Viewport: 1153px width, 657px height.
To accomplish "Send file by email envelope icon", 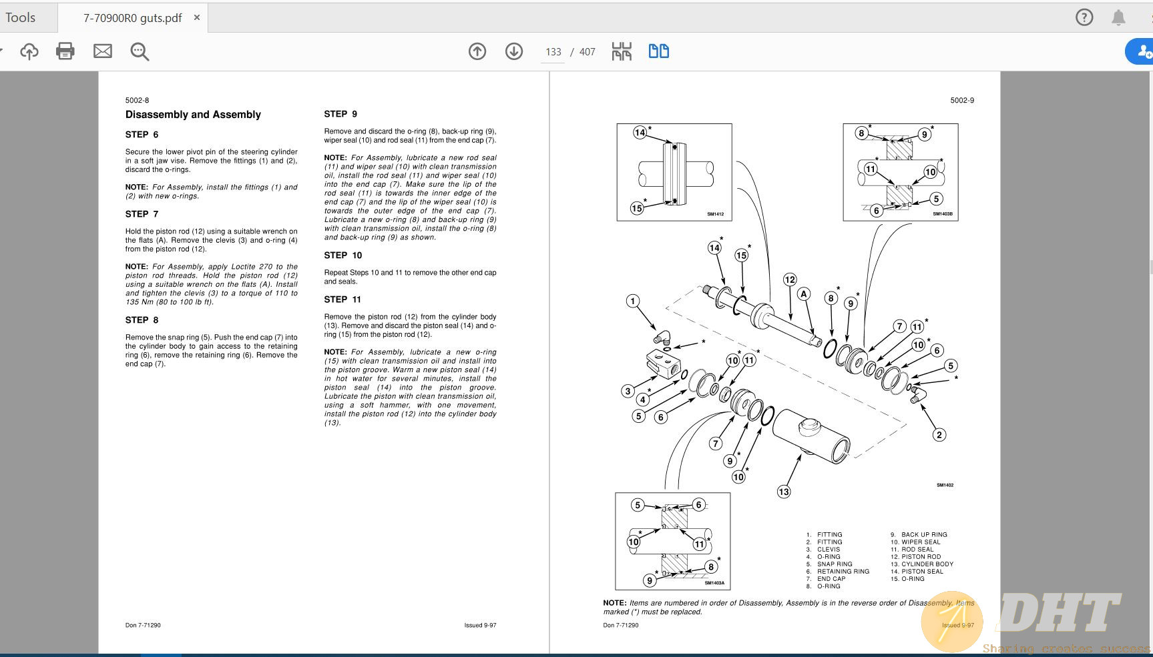I will point(102,51).
